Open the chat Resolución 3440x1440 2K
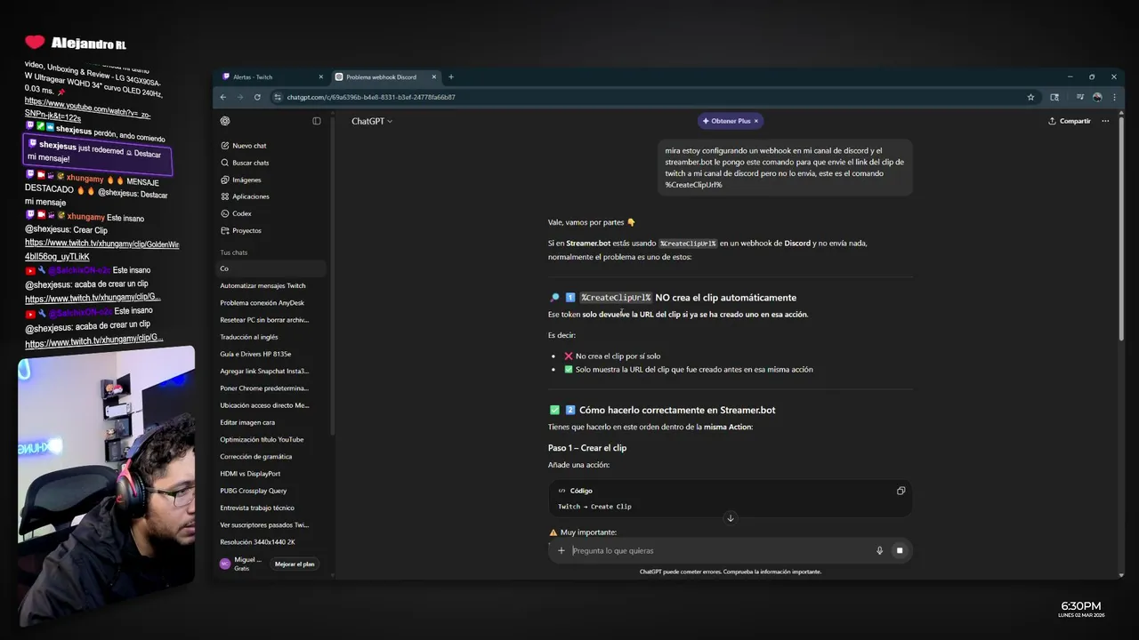This screenshot has height=640, width=1139. point(272,542)
